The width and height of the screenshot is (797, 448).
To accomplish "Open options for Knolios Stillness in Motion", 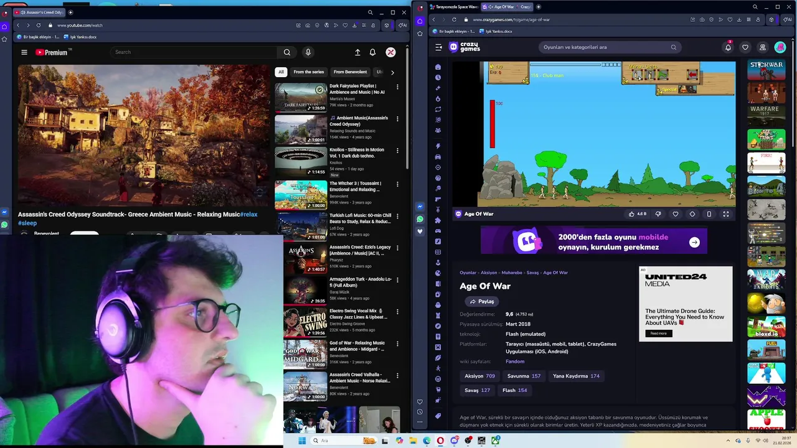I will [397, 151].
